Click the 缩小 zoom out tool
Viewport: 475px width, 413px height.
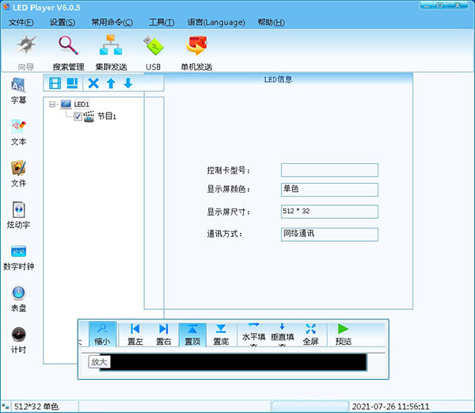102,335
